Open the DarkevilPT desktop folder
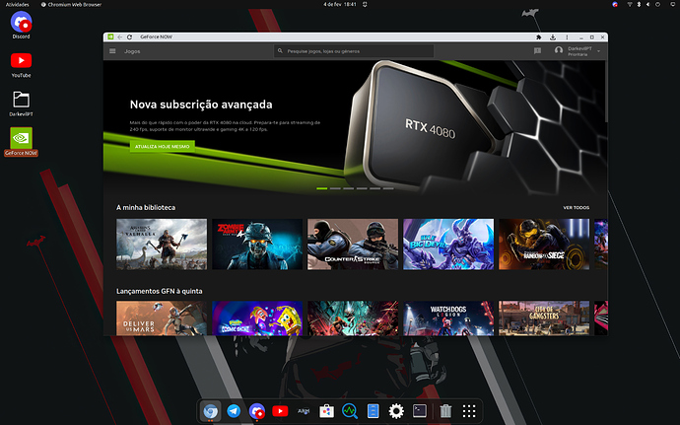 click(x=21, y=104)
